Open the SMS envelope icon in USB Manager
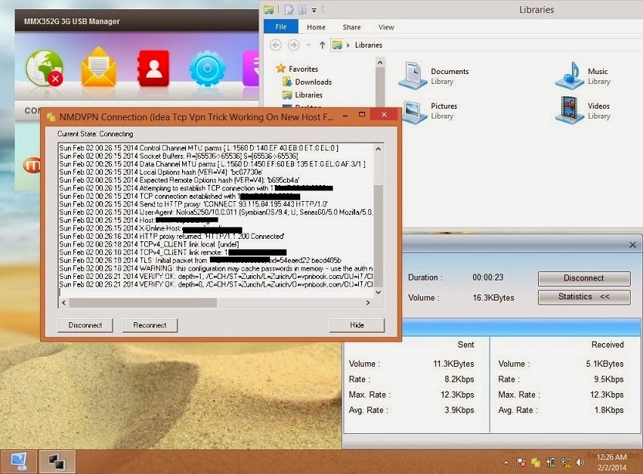This screenshot has height=474, width=643. point(99,68)
